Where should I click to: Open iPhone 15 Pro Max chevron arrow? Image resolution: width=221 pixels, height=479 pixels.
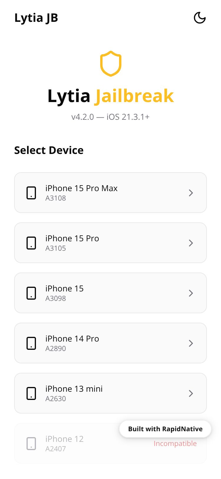191,193
